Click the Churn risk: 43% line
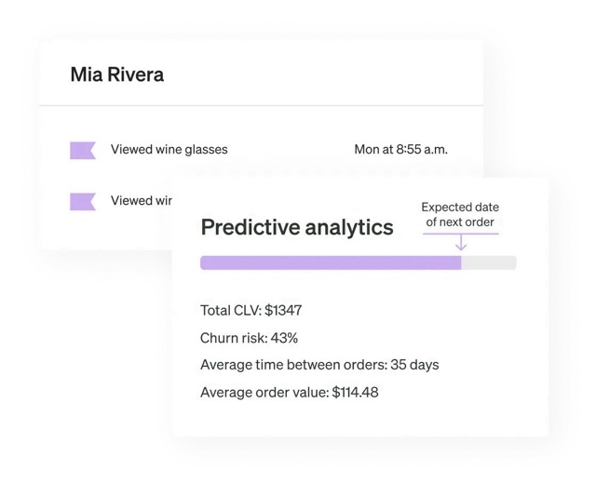This screenshot has width=596, height=484. pos(249,338)
